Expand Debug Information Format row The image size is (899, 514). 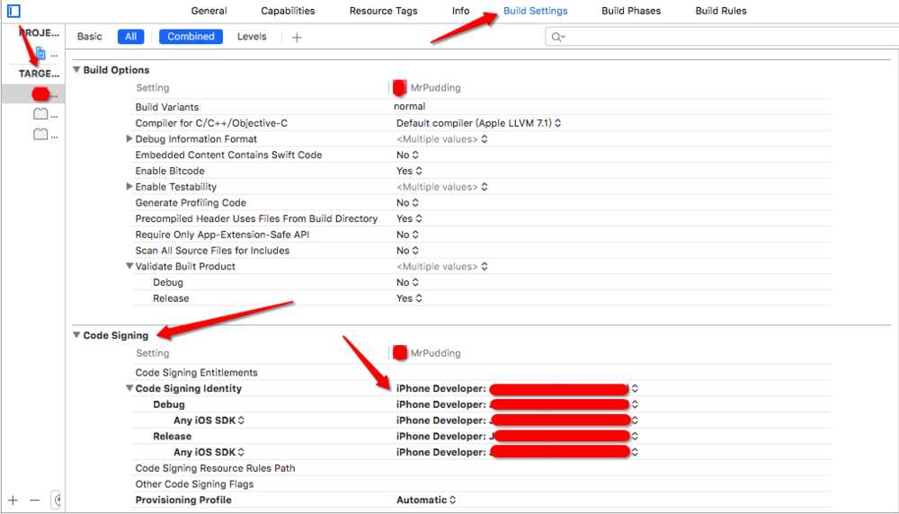(129, 138)
